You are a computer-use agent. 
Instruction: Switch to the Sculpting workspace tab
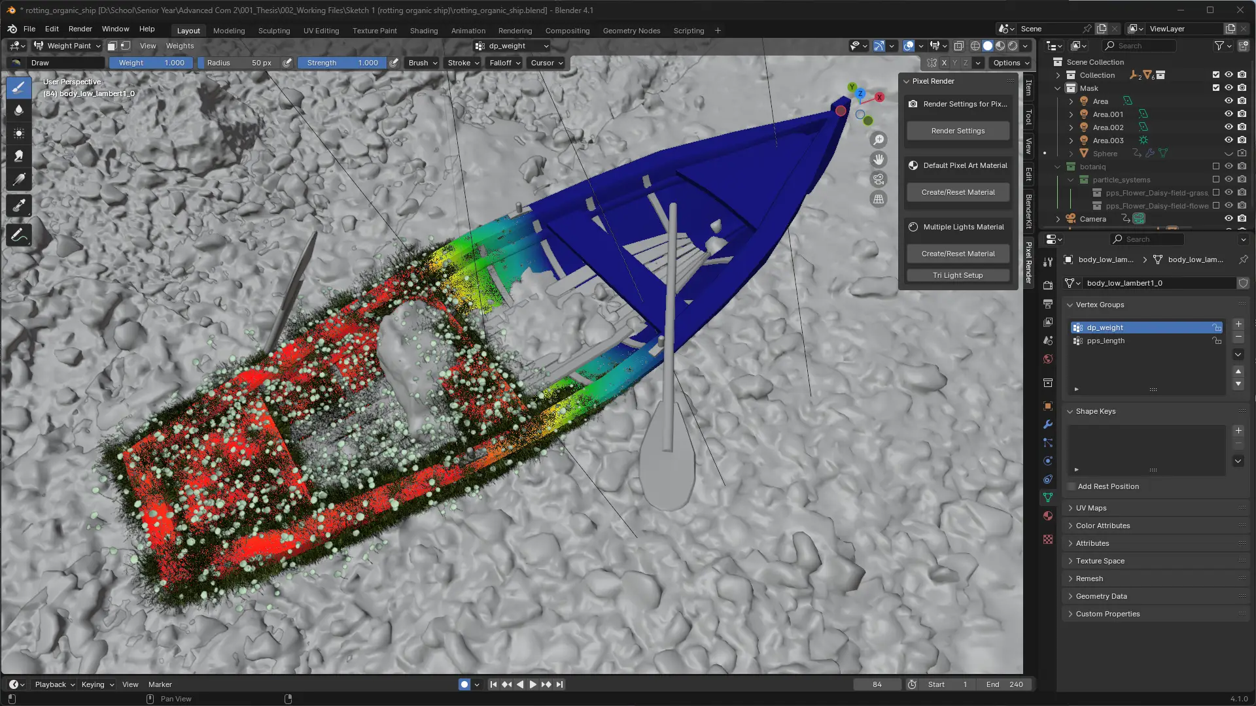(273, 31)
